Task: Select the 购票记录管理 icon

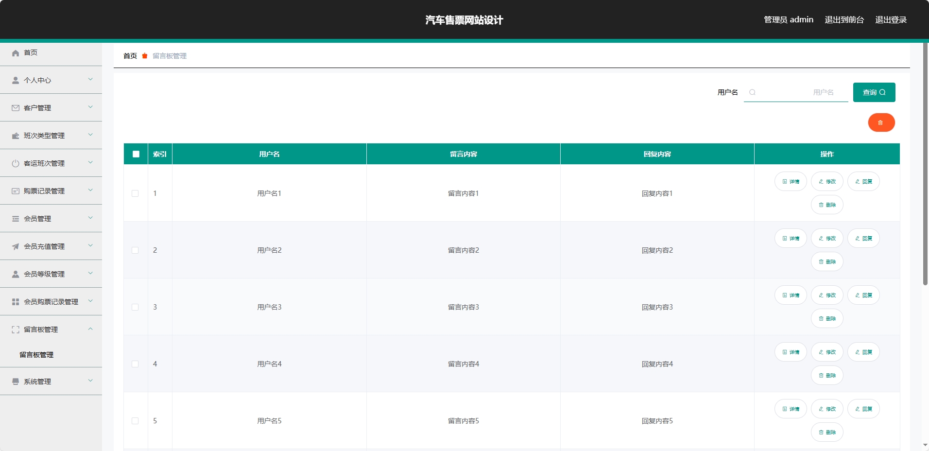Action: pyautogui.click(x=15, y=191)
